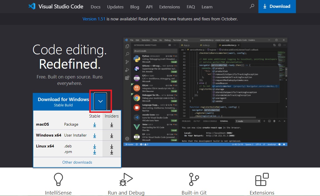Screen dimensions: 320x196
Task: Click the ESLint extension icon in screenshot
Action: 137,88
